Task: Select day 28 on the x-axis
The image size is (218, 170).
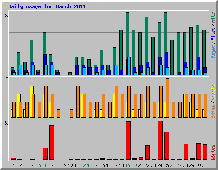Action: pyautogui.click(x=185, y=165)
